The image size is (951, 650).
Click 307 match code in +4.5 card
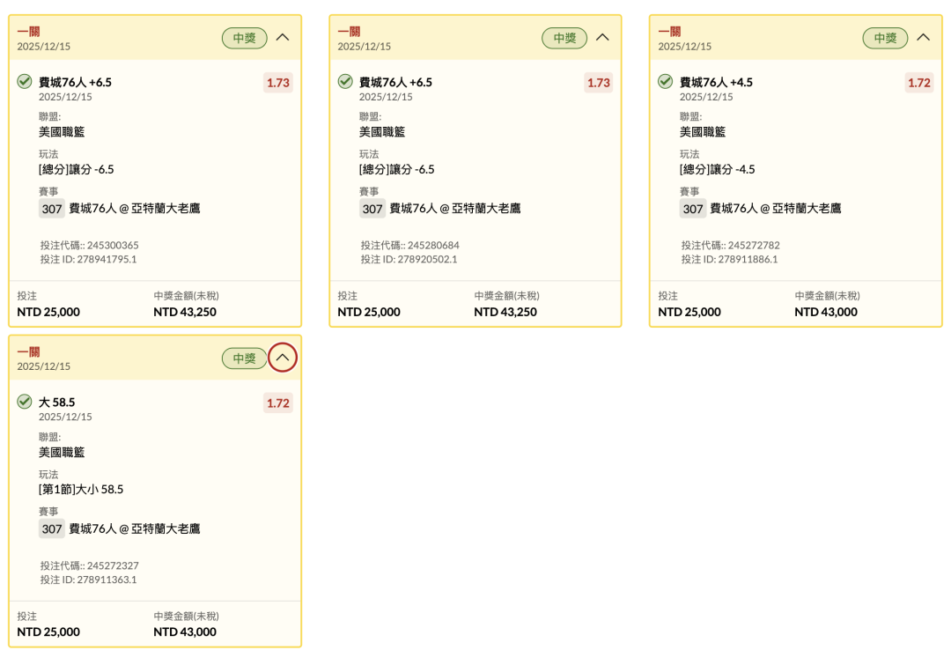[693, 209]
